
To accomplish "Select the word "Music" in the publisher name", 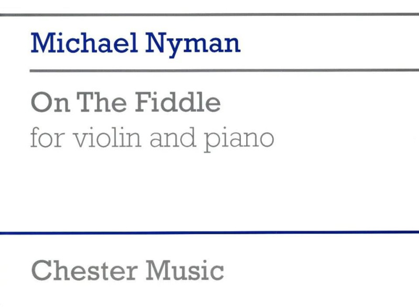I will click(185, 270).
